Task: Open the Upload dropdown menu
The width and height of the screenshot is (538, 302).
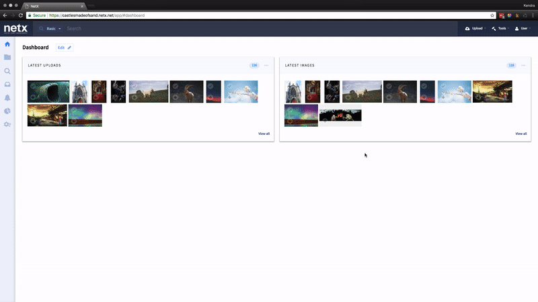Action: coord(475,29)
